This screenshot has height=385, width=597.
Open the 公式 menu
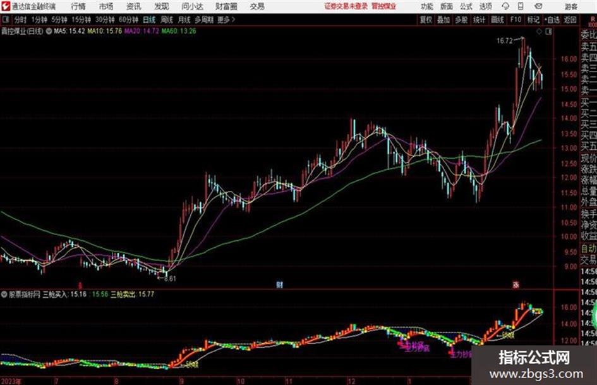(x=466, y=6)
